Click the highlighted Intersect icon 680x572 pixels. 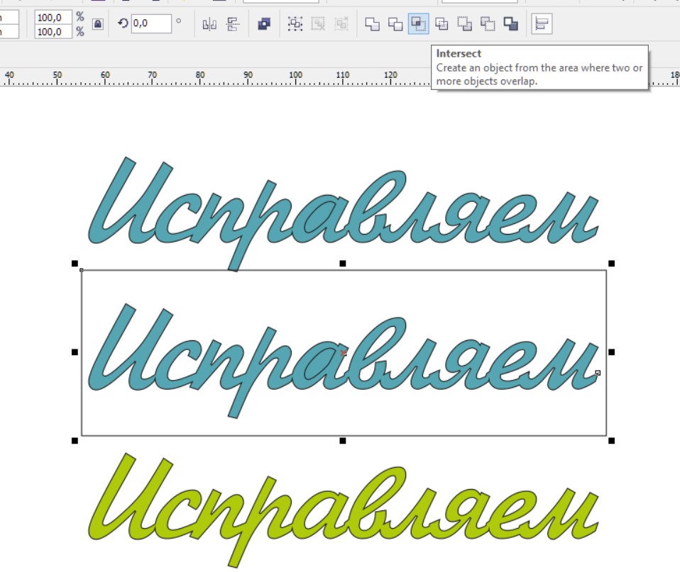(x=419, y=24)
